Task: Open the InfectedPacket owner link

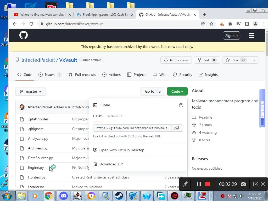Action: click(x=38, y=60)
